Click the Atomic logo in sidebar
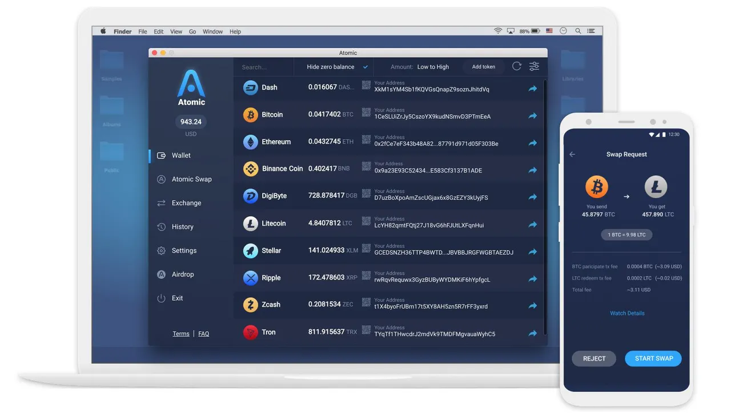Viewport: 731px width, 419px height. pos(191,87)
